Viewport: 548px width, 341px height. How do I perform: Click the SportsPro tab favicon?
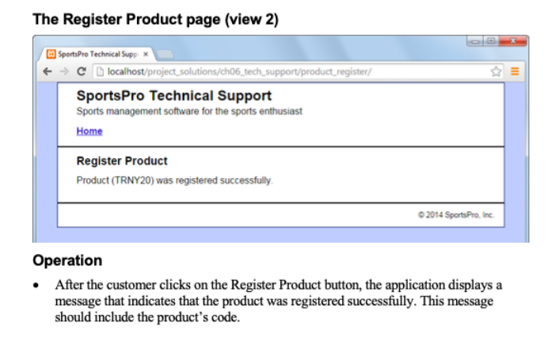point(51,54)
